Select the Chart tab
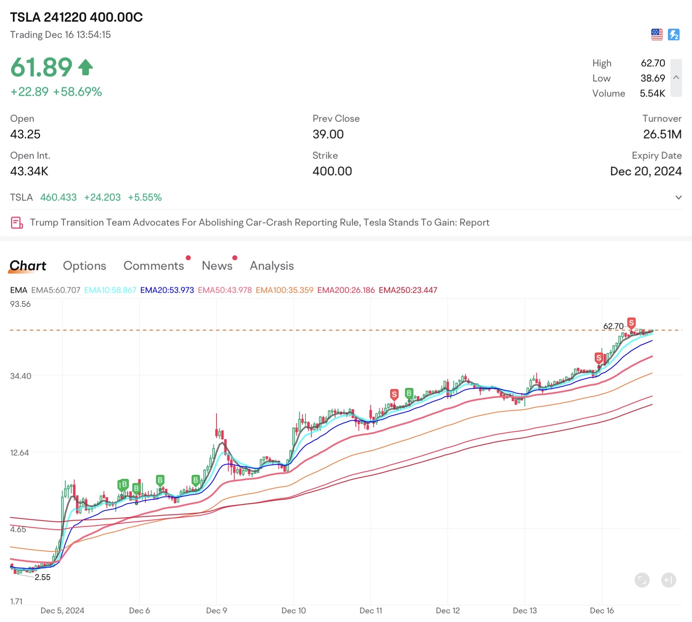The height and width of the screenshot is (622, 692). coord(28,266)
